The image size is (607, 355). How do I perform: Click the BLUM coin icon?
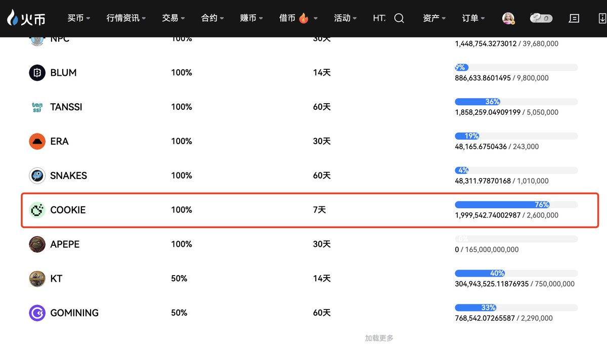pyautogui.click(x=37, y=73)
